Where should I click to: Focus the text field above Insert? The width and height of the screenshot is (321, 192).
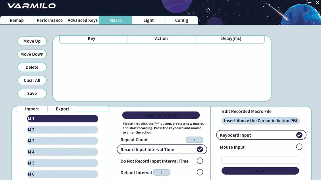[x=261, y=160]
